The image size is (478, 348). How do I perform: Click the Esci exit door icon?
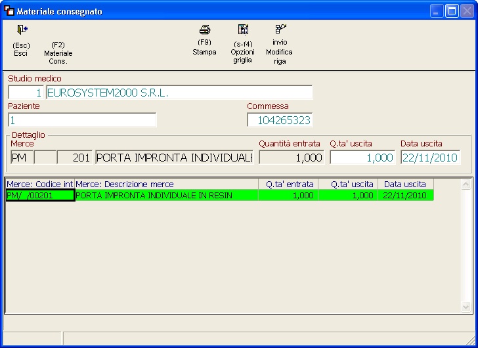click(22, 30)
